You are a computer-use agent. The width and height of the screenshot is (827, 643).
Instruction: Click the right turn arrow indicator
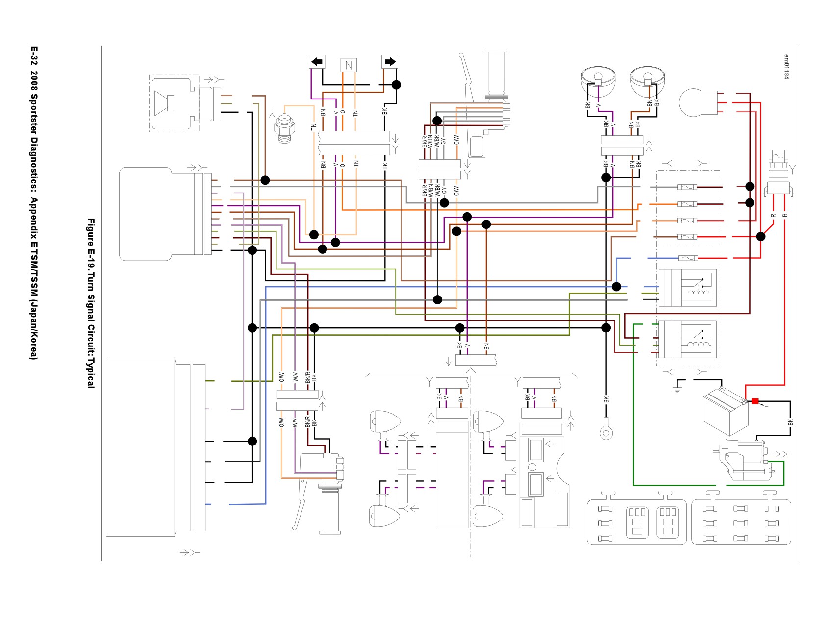[x=390, y=62]
